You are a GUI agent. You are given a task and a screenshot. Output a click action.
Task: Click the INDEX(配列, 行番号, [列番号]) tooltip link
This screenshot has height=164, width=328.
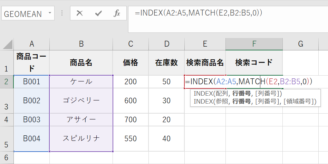pos(238,94)
